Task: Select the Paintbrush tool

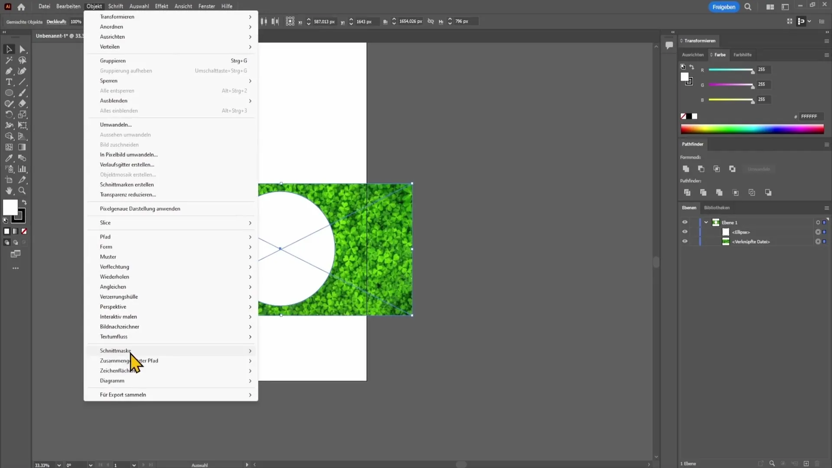Action: pos(23,93)
